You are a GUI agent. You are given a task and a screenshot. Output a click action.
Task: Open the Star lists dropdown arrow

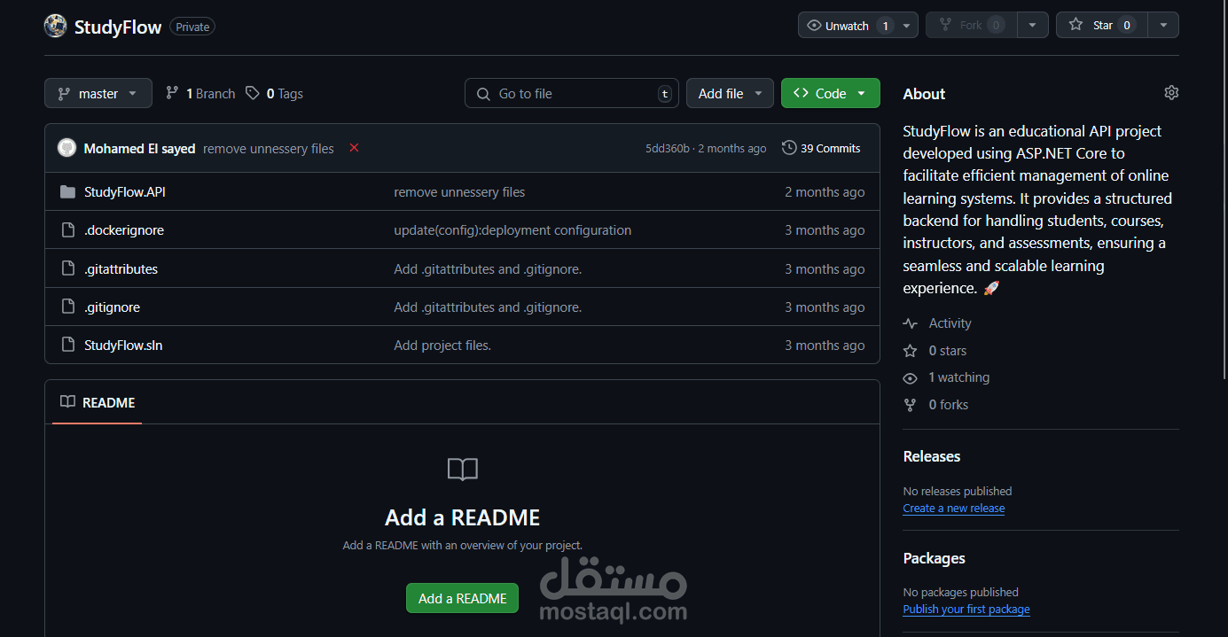(1162, 25)
